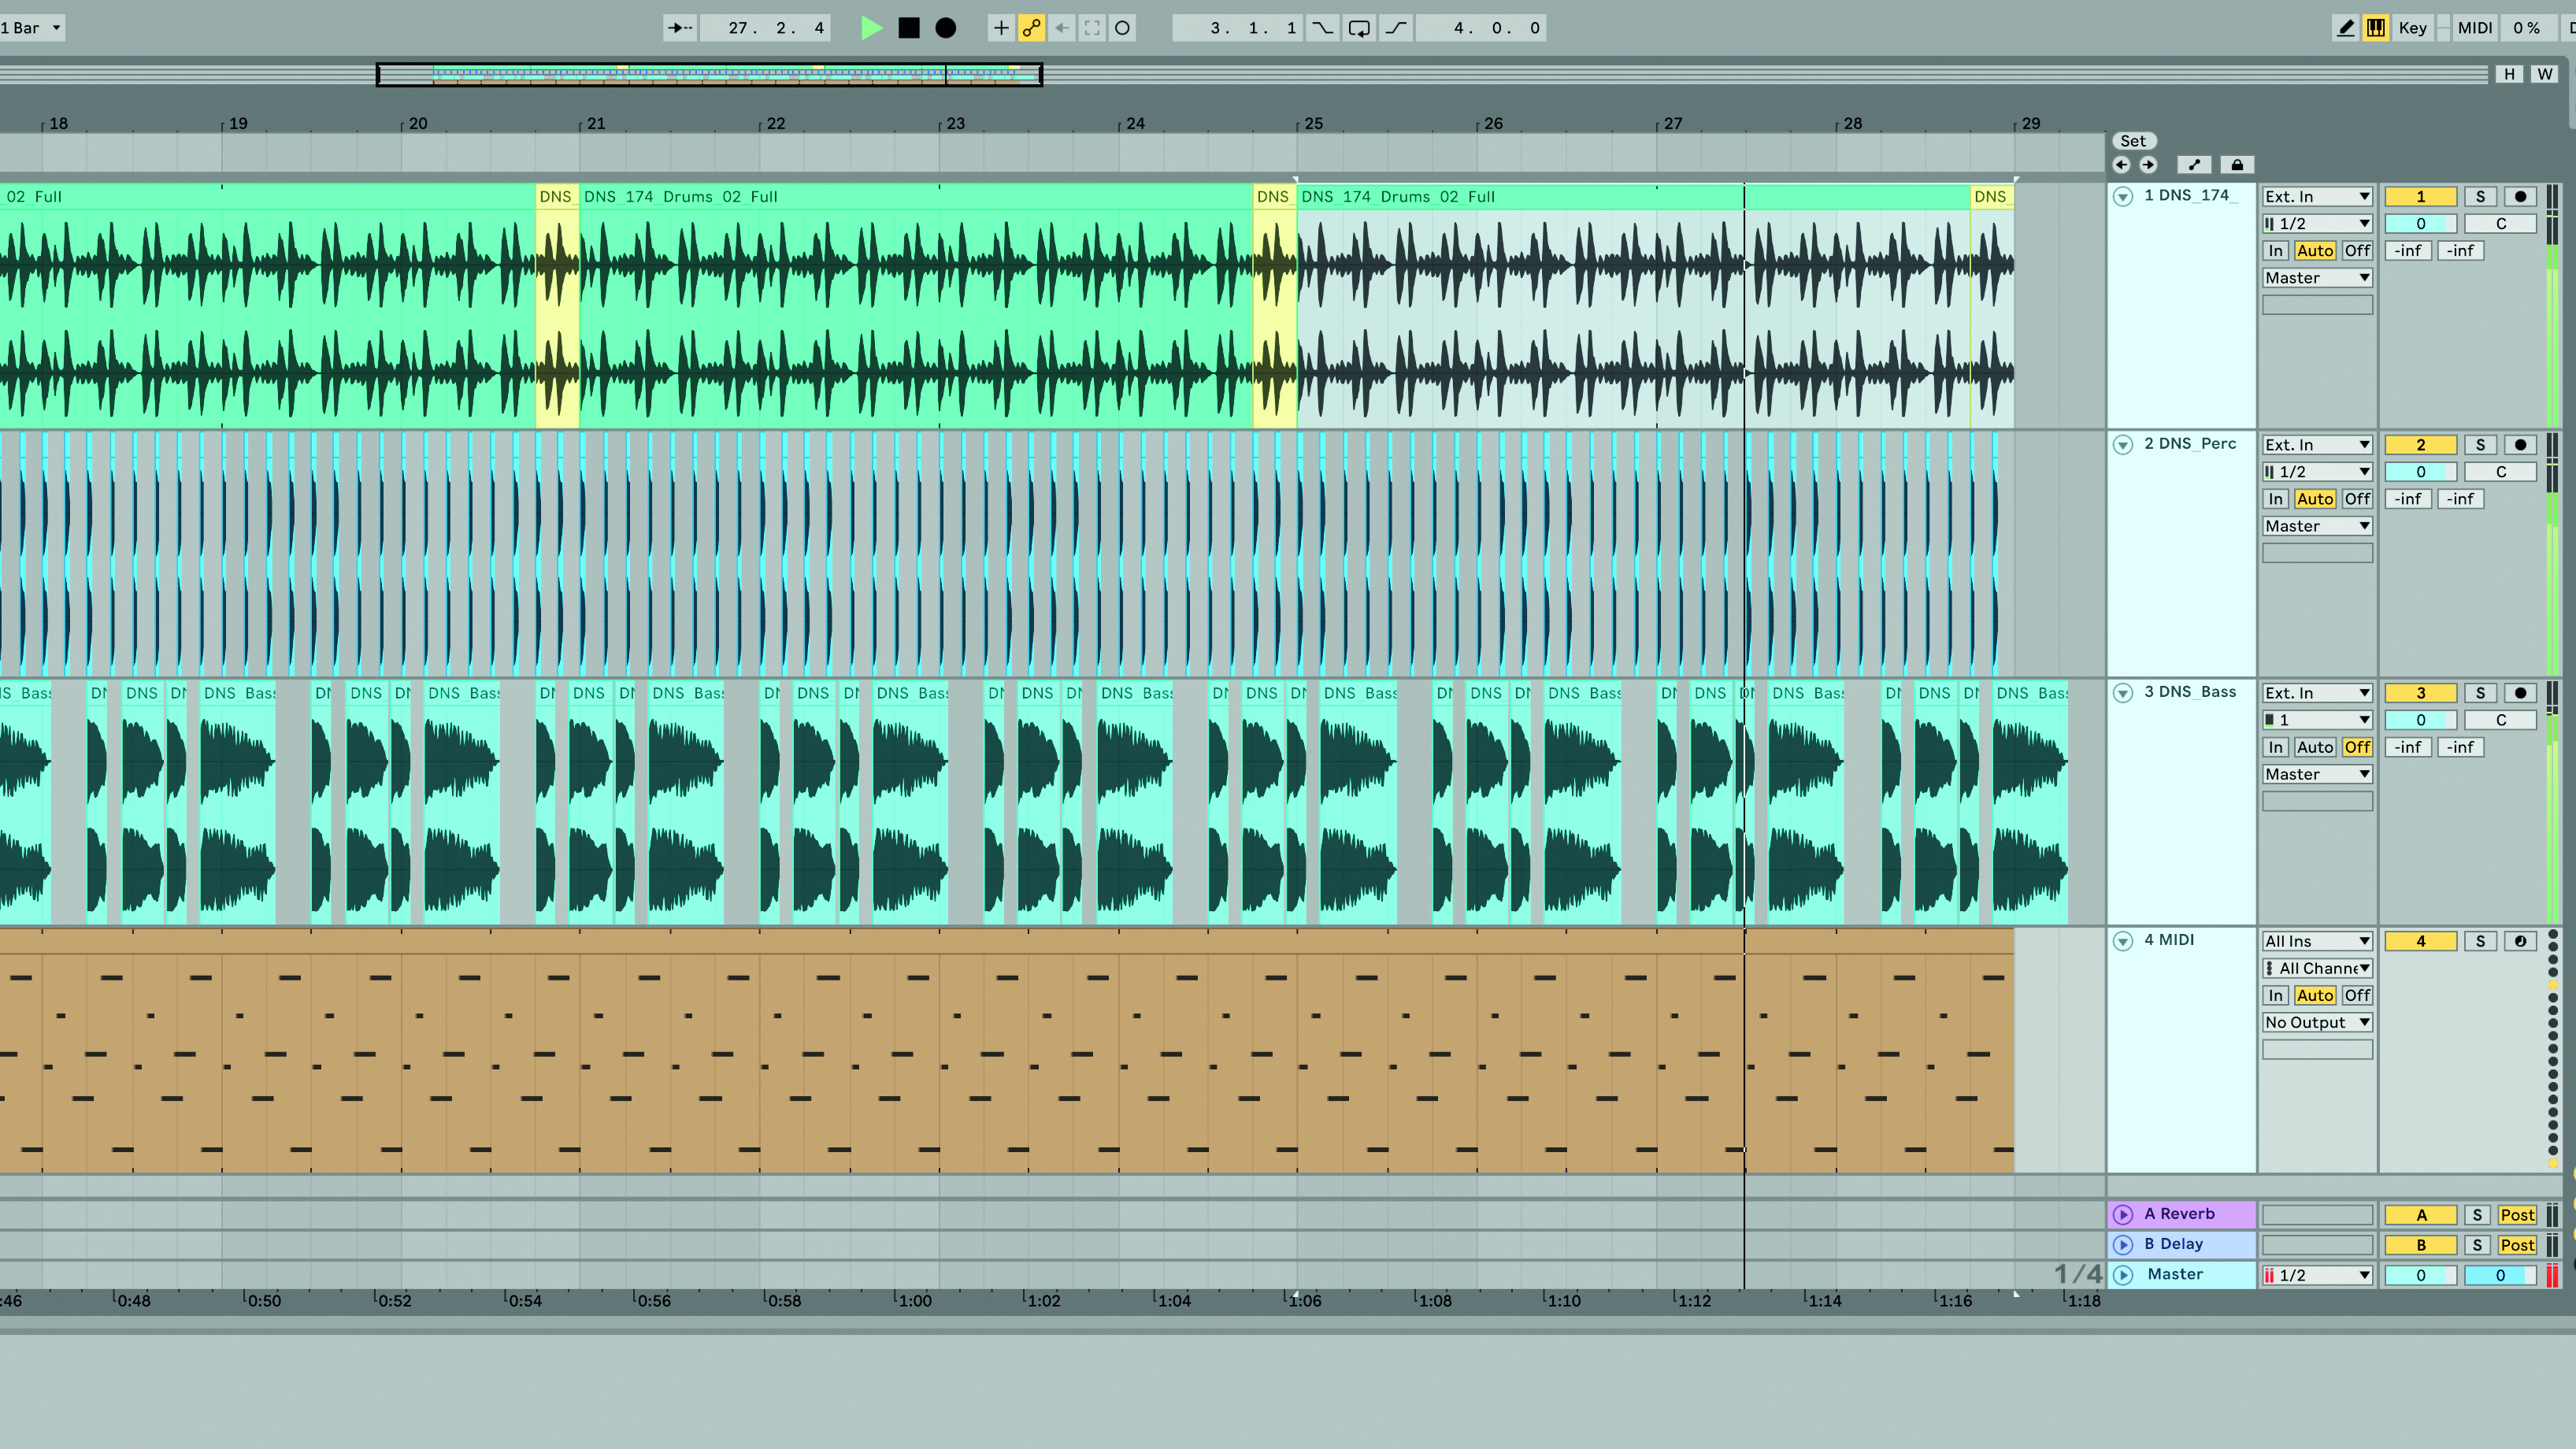
Task: Enable the Loop switch
Action: pyautogui.click(x=1359, y=28)
